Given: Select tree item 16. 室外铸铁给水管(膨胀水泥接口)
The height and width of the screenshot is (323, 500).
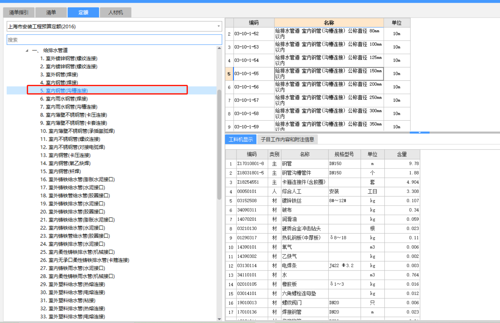Looking at the screenshot, I should [x=77, y=179].
